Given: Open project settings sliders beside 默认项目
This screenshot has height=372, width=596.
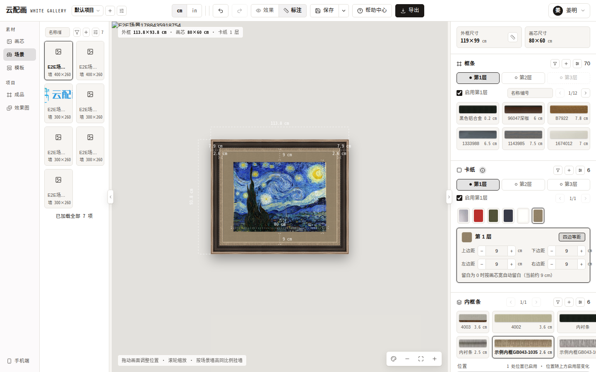Looking at the screenshot, I should coord(122,11).
